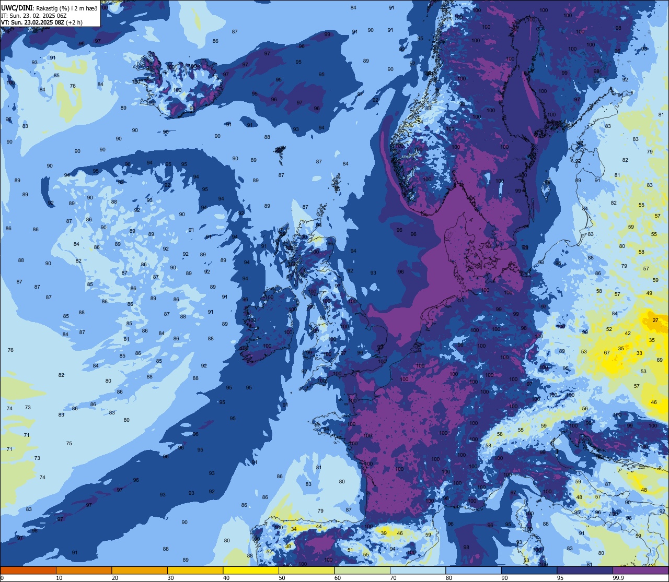Click the 10–20 orange legend swatch
Screen dimensions: 669x582
pyautogui.click(x=84, y=570)
